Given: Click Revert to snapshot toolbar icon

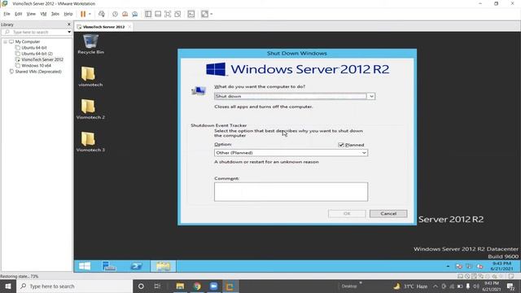Looking at the screenshot, I should coord(125,14).
